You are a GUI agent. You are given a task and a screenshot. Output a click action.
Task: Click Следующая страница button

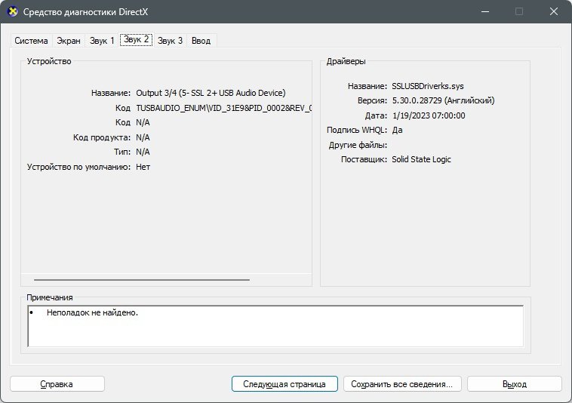click(x=284, y=384)
